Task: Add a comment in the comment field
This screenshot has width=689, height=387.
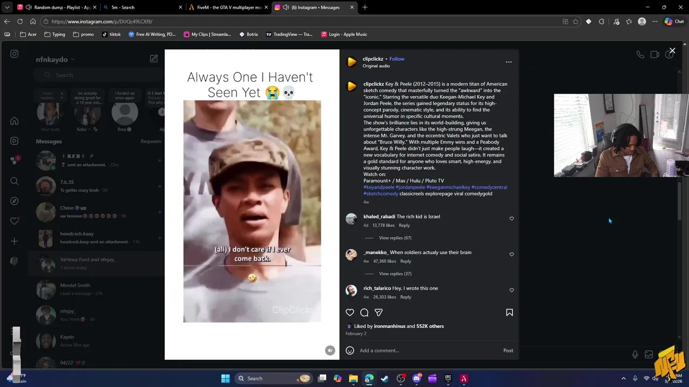Action: pos(428,350)
